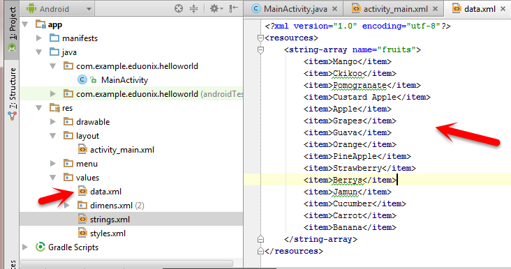Screen dimensions: 511x269
Task: Click the res folder icon
Action: [x=54, y=107]
